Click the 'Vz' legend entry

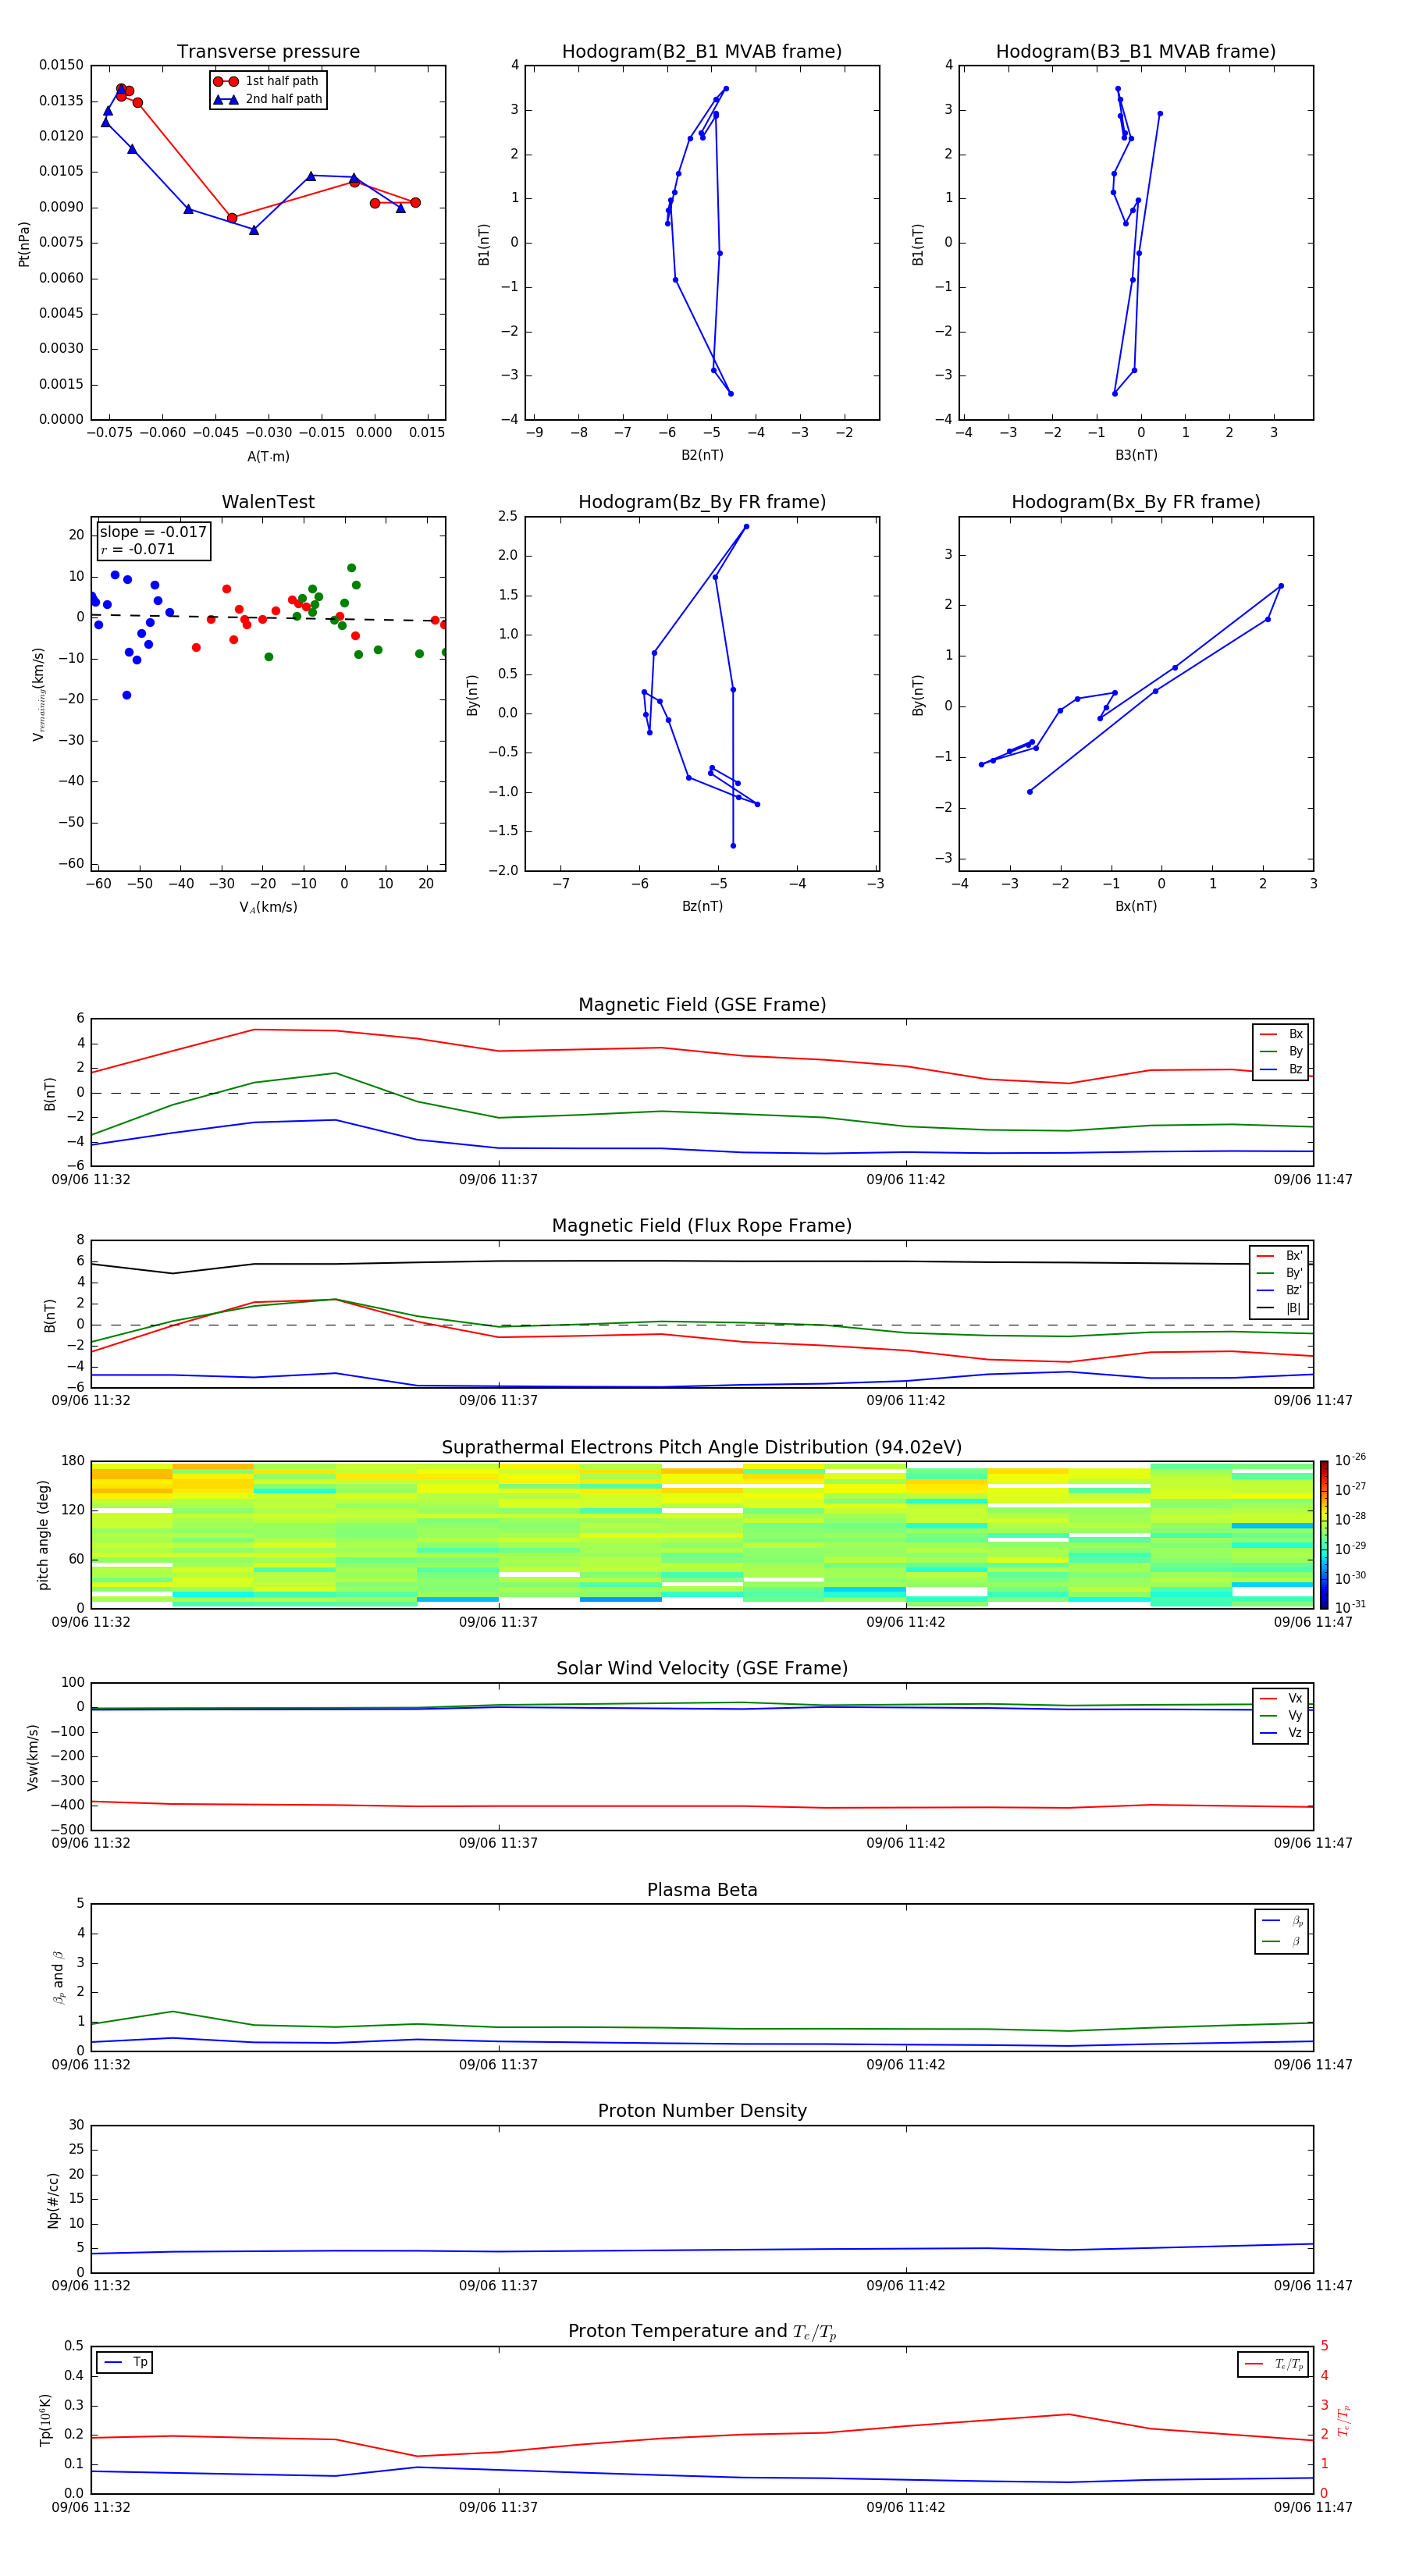pyautogui.click(x=1281, y=1732)
